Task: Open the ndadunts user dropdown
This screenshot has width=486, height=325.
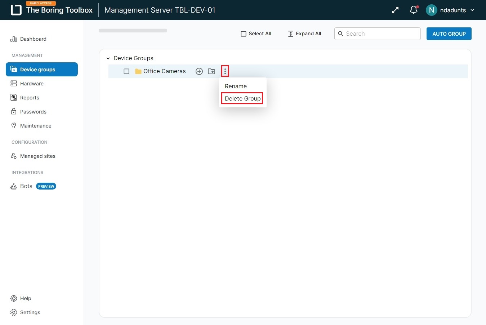Action: click(472, 10)
